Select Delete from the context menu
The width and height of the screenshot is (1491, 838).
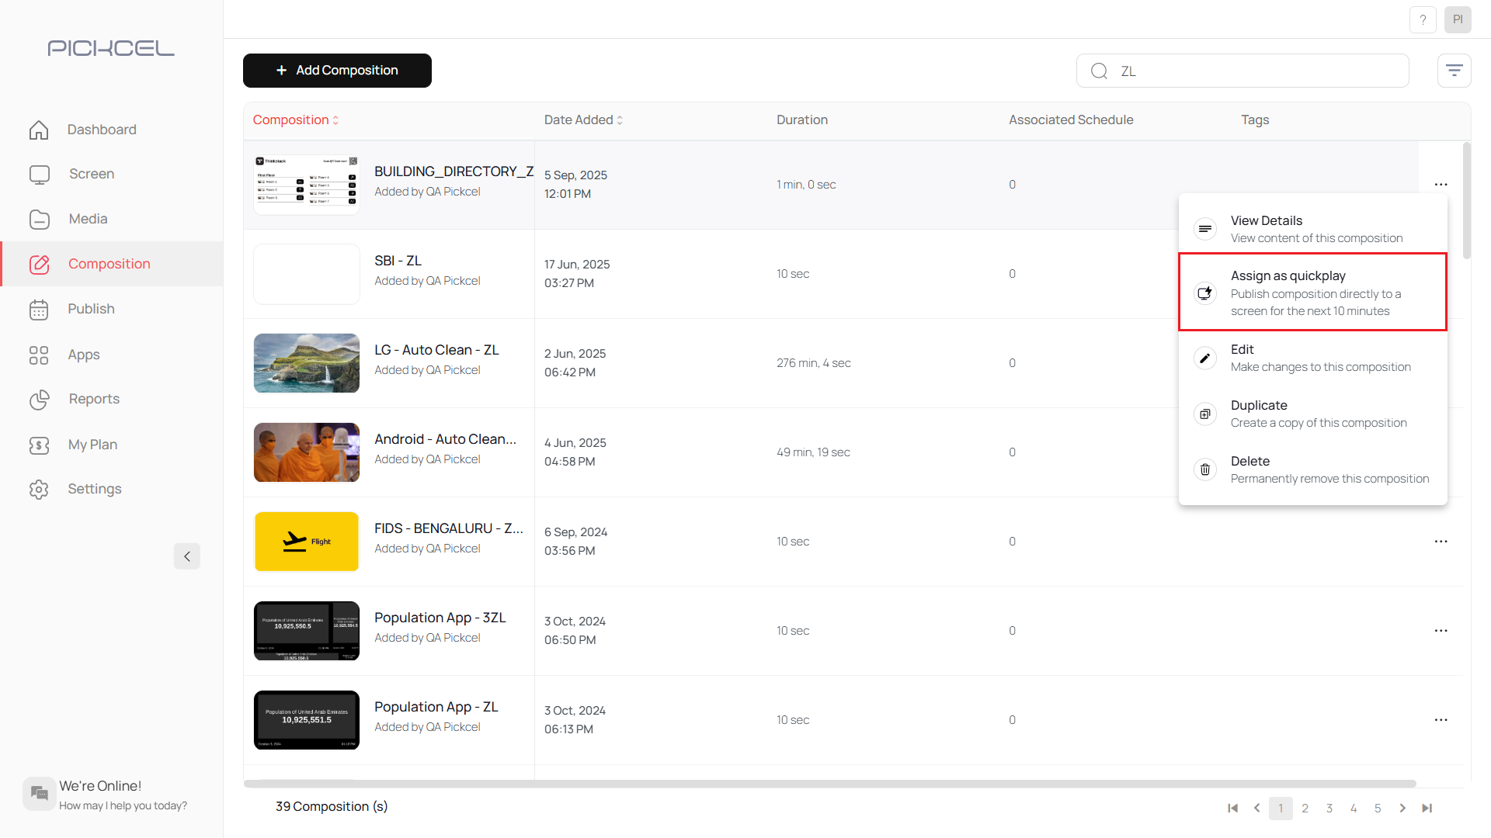1312,469
